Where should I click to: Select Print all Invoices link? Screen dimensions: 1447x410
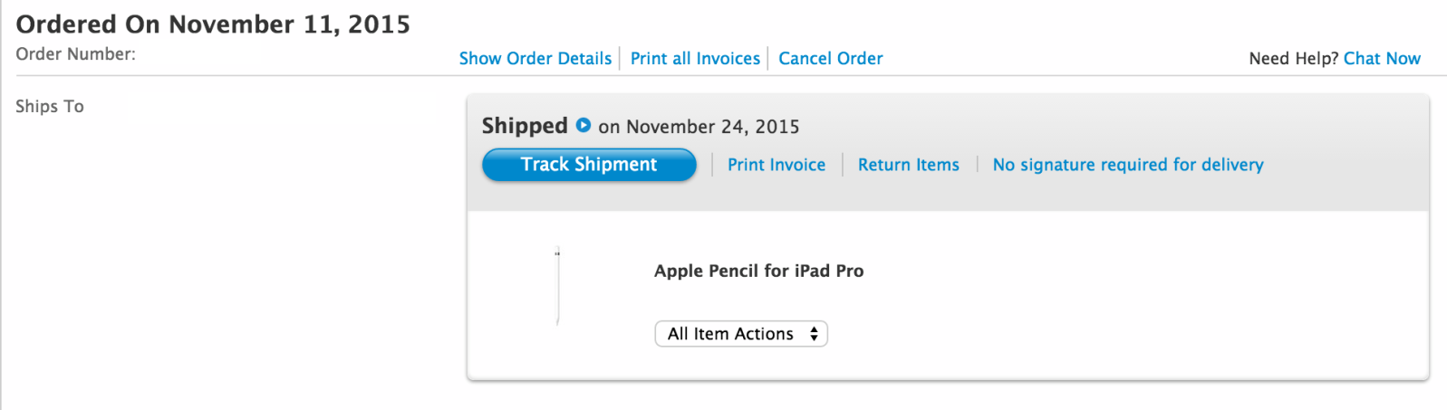click(x=695, y=59)
